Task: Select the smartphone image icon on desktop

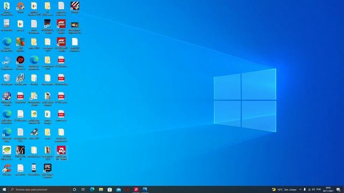Action: pos(34,168)
